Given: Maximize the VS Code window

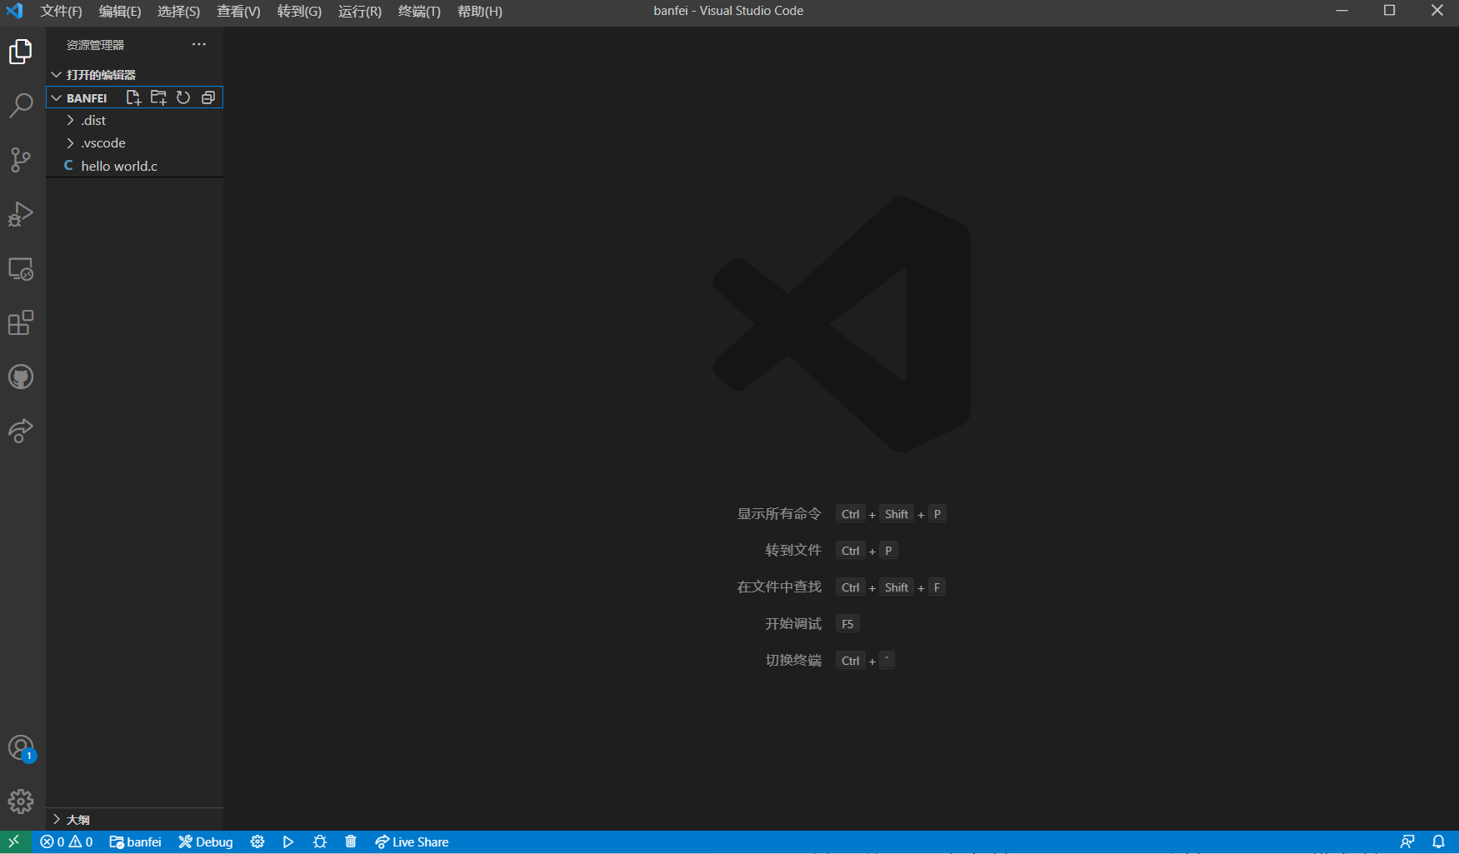Looking at the screenshot, I should [x=1389, y=11].
